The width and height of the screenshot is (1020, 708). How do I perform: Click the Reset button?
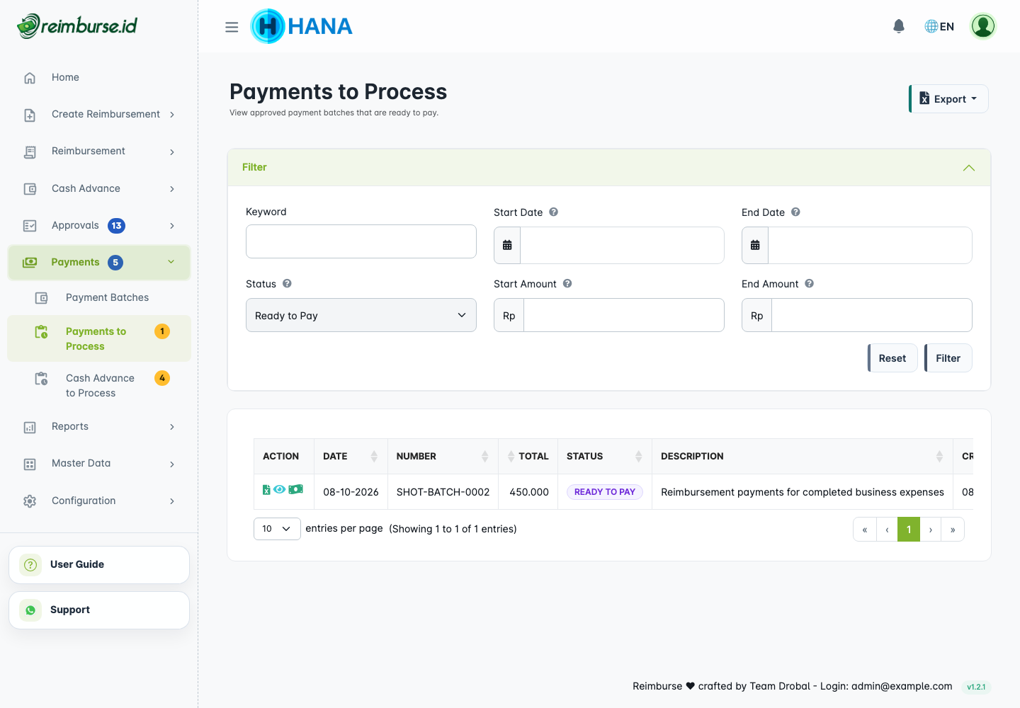(892, 358)
